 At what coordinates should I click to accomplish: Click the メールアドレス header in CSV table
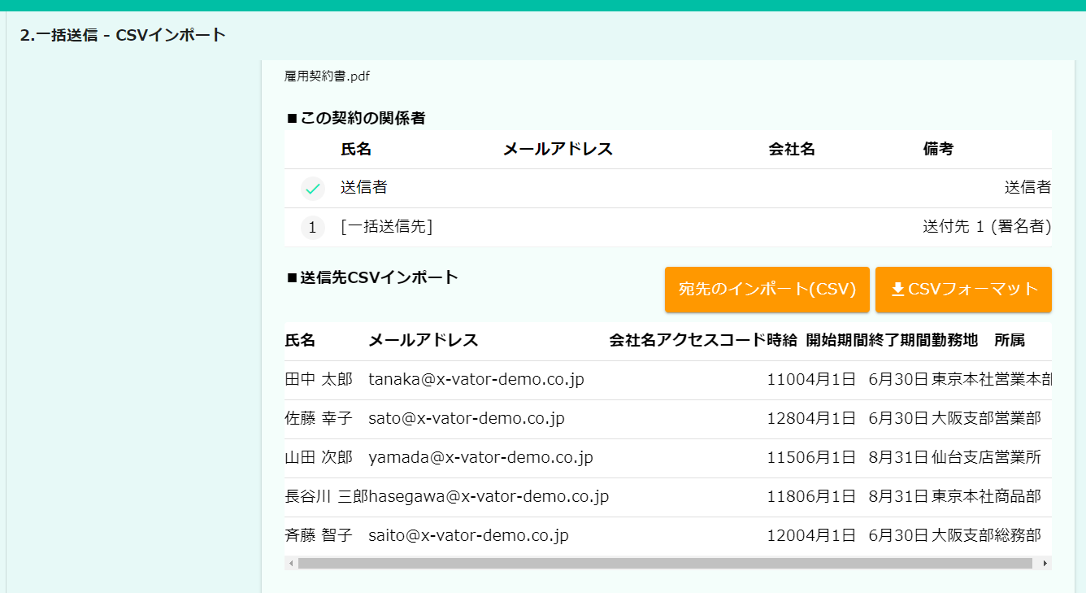click(x=423, y=341)
